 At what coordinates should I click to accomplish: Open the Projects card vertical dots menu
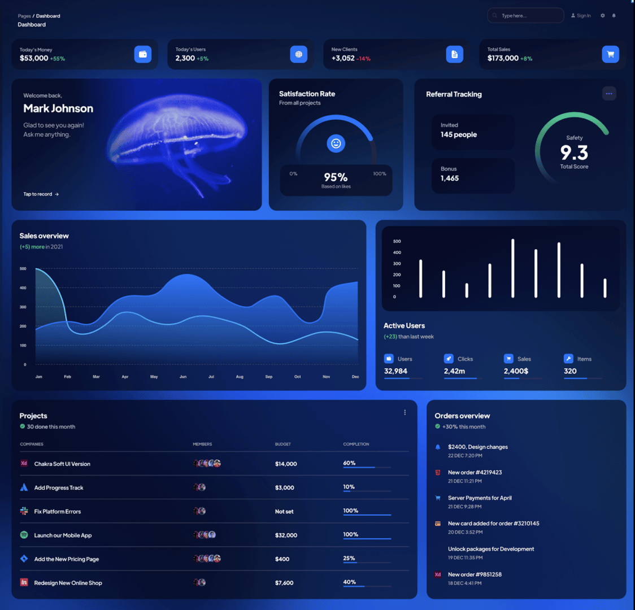(405, 412)
